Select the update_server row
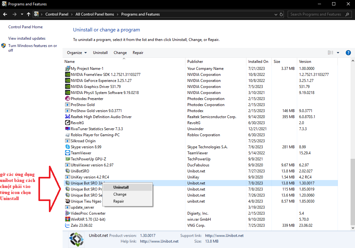The image size is (355, 248). pyautogui.click(x=201, y=207)
